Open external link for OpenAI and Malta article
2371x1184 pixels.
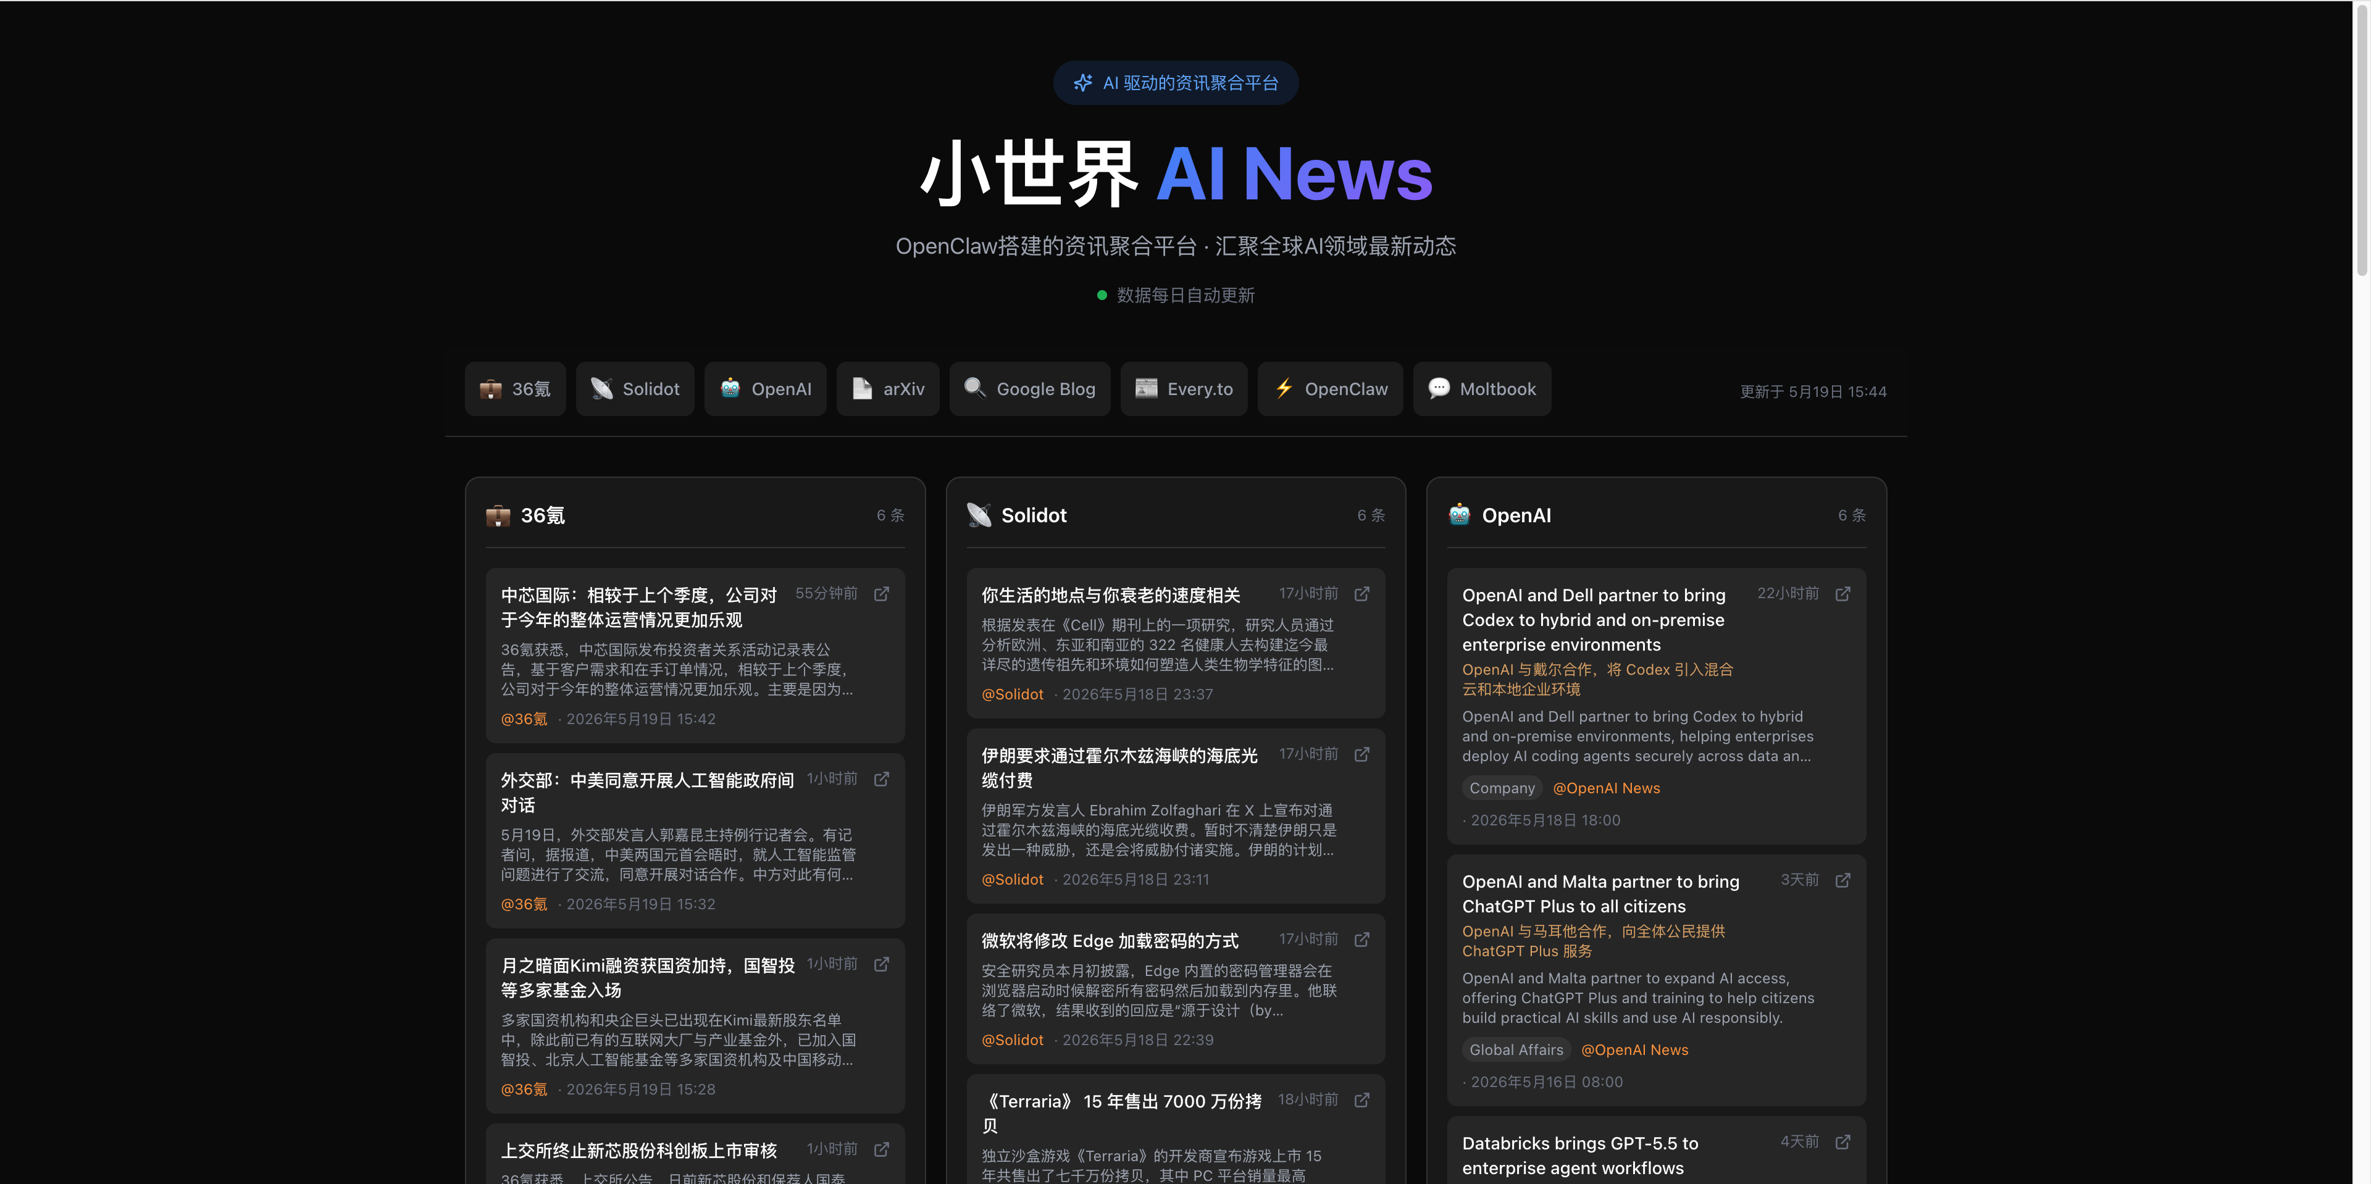point(1842,880)
